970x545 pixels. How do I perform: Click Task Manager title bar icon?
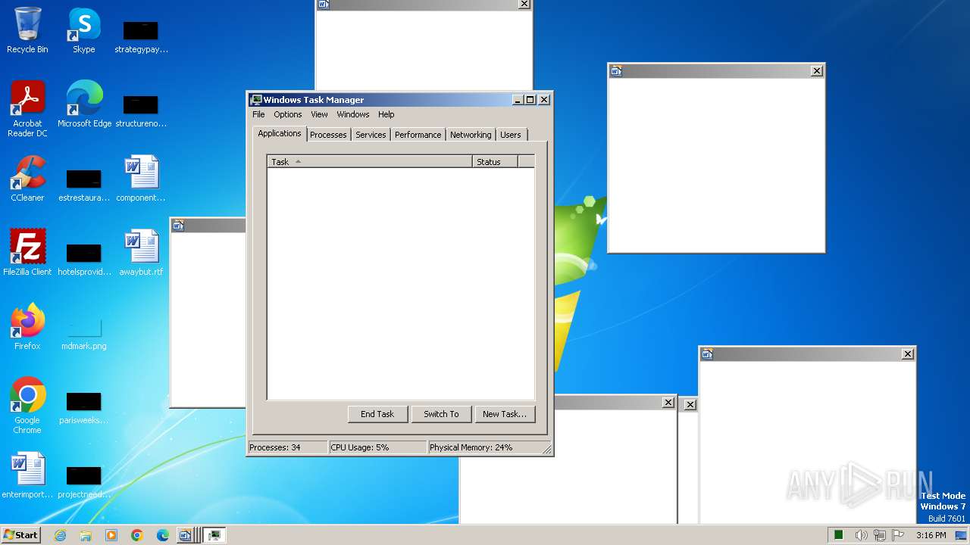click(x=256, y=100)
